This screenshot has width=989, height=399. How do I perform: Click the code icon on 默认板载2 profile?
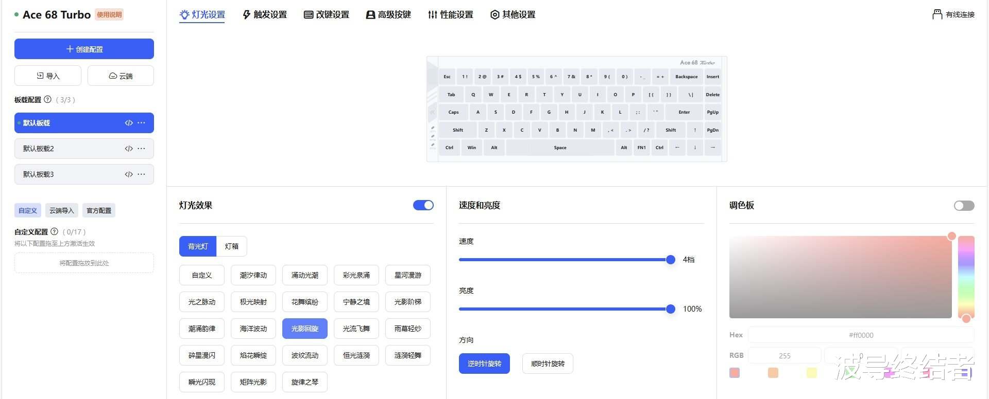(x=129, y=149)
